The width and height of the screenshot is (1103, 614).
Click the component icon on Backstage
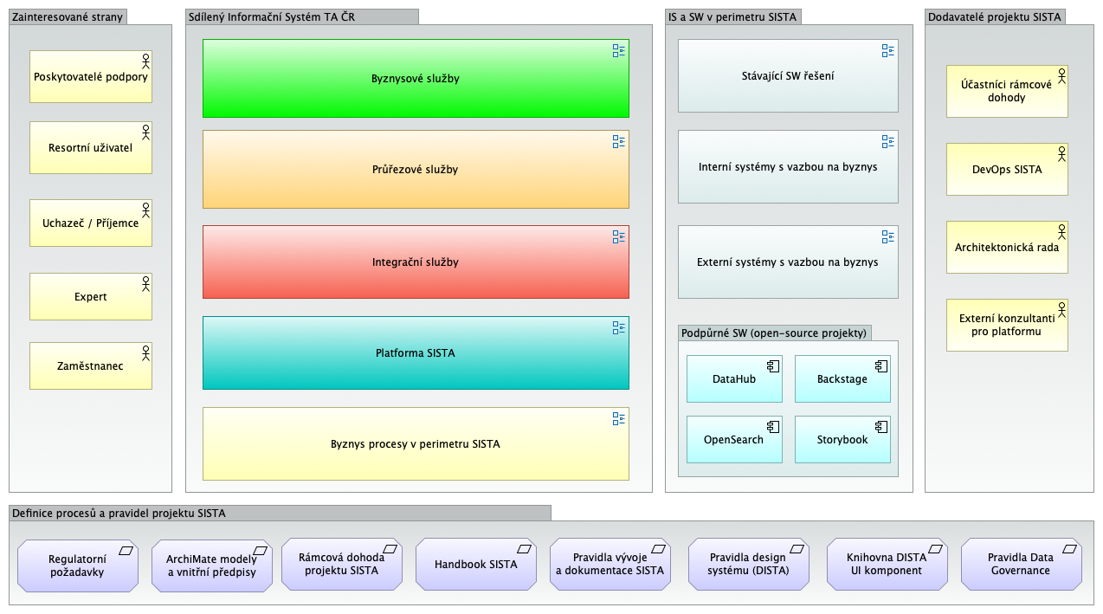tap(881, 365)
